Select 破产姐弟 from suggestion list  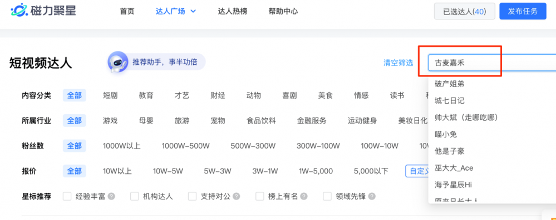pos(449,84)
